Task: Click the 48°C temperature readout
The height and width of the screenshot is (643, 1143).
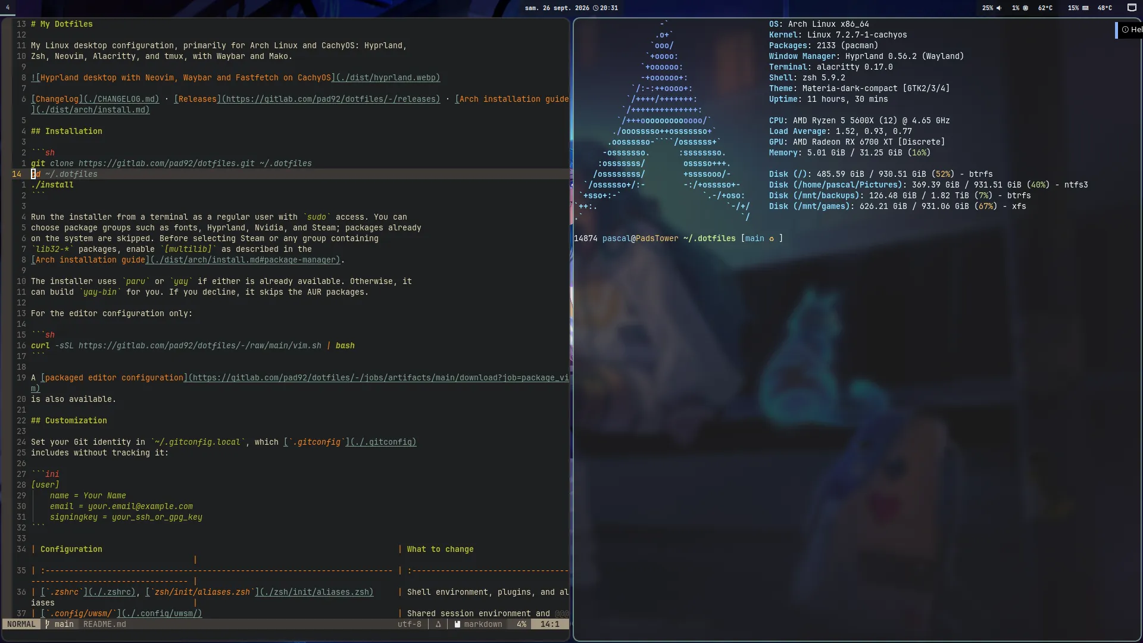Action: pyautogui.click(x=1104, y=8)
